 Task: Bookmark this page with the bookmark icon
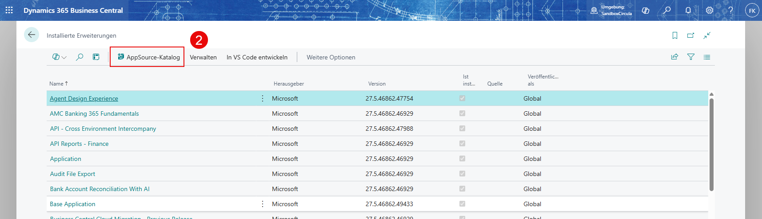click(675, 35)
